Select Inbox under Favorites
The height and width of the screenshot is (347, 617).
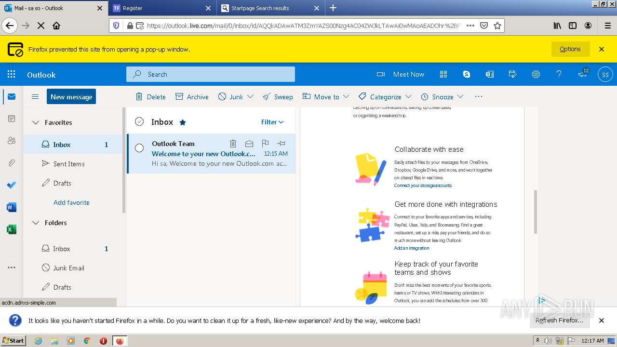[x=73, y=145]
